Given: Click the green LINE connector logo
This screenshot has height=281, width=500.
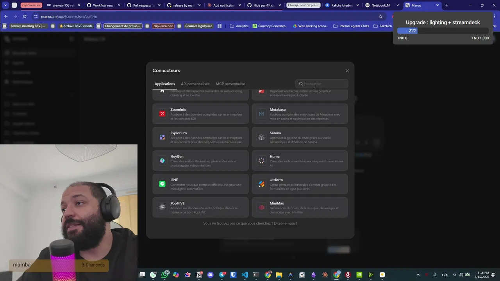Looking at the screenshot, I should click(x=162, y=184).
